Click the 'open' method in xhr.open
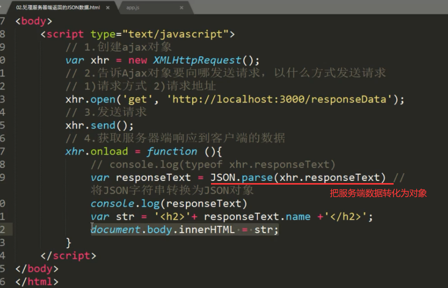Viewport: 448px width, 288px height. [x=103, y=100]
